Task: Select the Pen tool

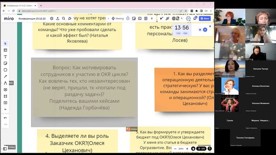Action: click(x=5, y=83)
